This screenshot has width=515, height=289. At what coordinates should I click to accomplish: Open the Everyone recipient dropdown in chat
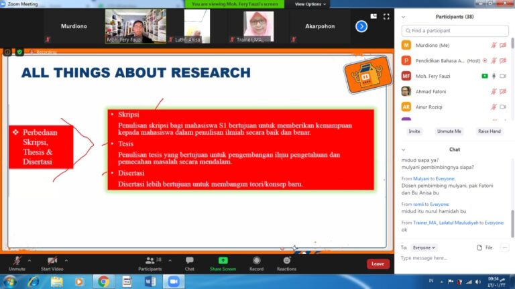424,247
